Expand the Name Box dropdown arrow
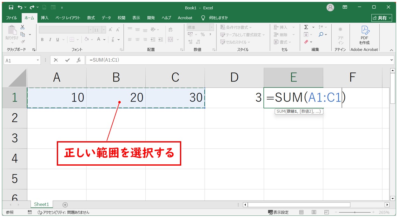Viewport: 398px width, 218px height. [38, 60]
